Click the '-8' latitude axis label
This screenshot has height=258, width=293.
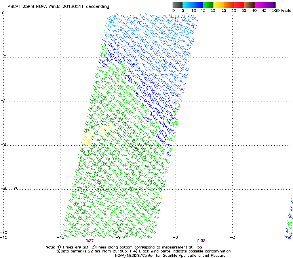point(3,189)
